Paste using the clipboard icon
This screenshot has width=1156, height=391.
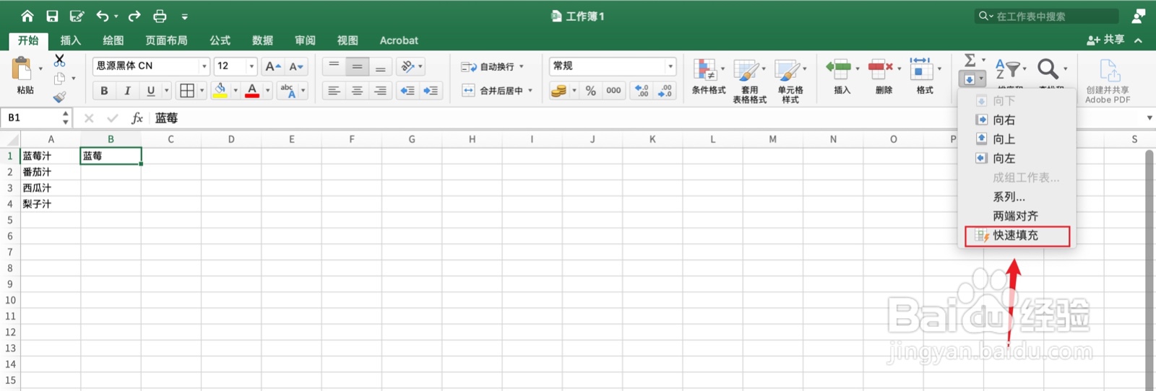coord(22,69)
